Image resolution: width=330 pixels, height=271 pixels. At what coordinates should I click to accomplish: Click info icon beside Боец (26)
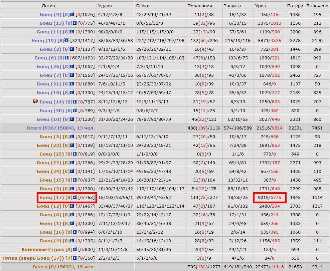point(72,66)
